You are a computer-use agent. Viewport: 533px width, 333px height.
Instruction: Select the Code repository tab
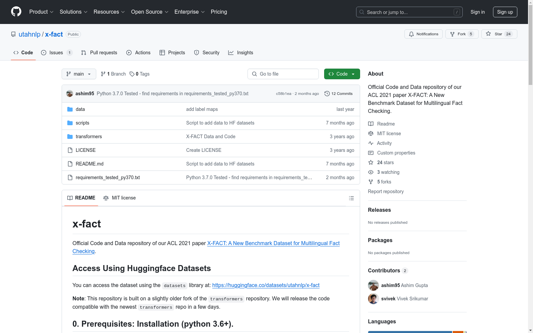23,53
